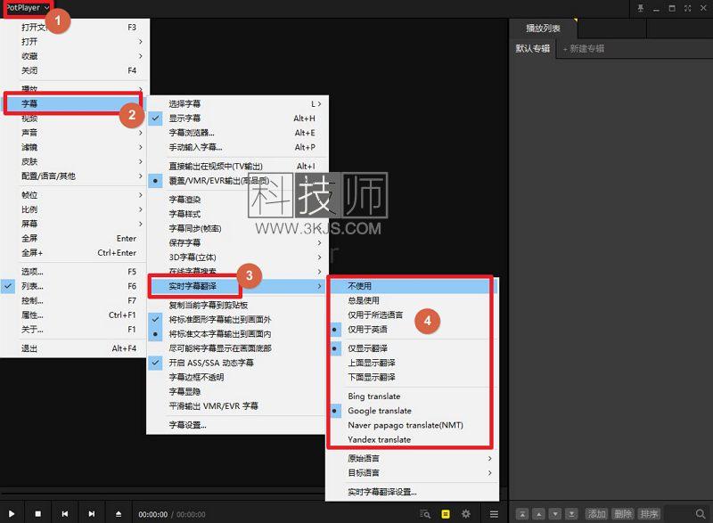Open 选项... preferences entry
This screenshot has width=713, height=523.
[74, 272]
